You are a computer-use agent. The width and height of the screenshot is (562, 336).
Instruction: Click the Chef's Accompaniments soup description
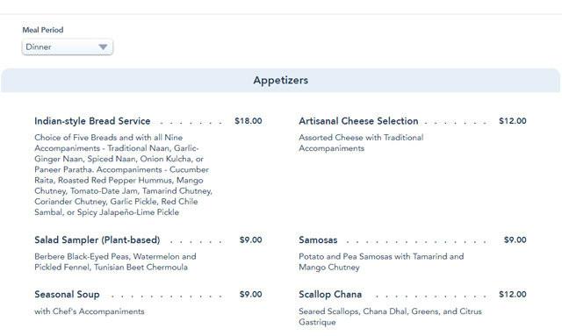90,311
